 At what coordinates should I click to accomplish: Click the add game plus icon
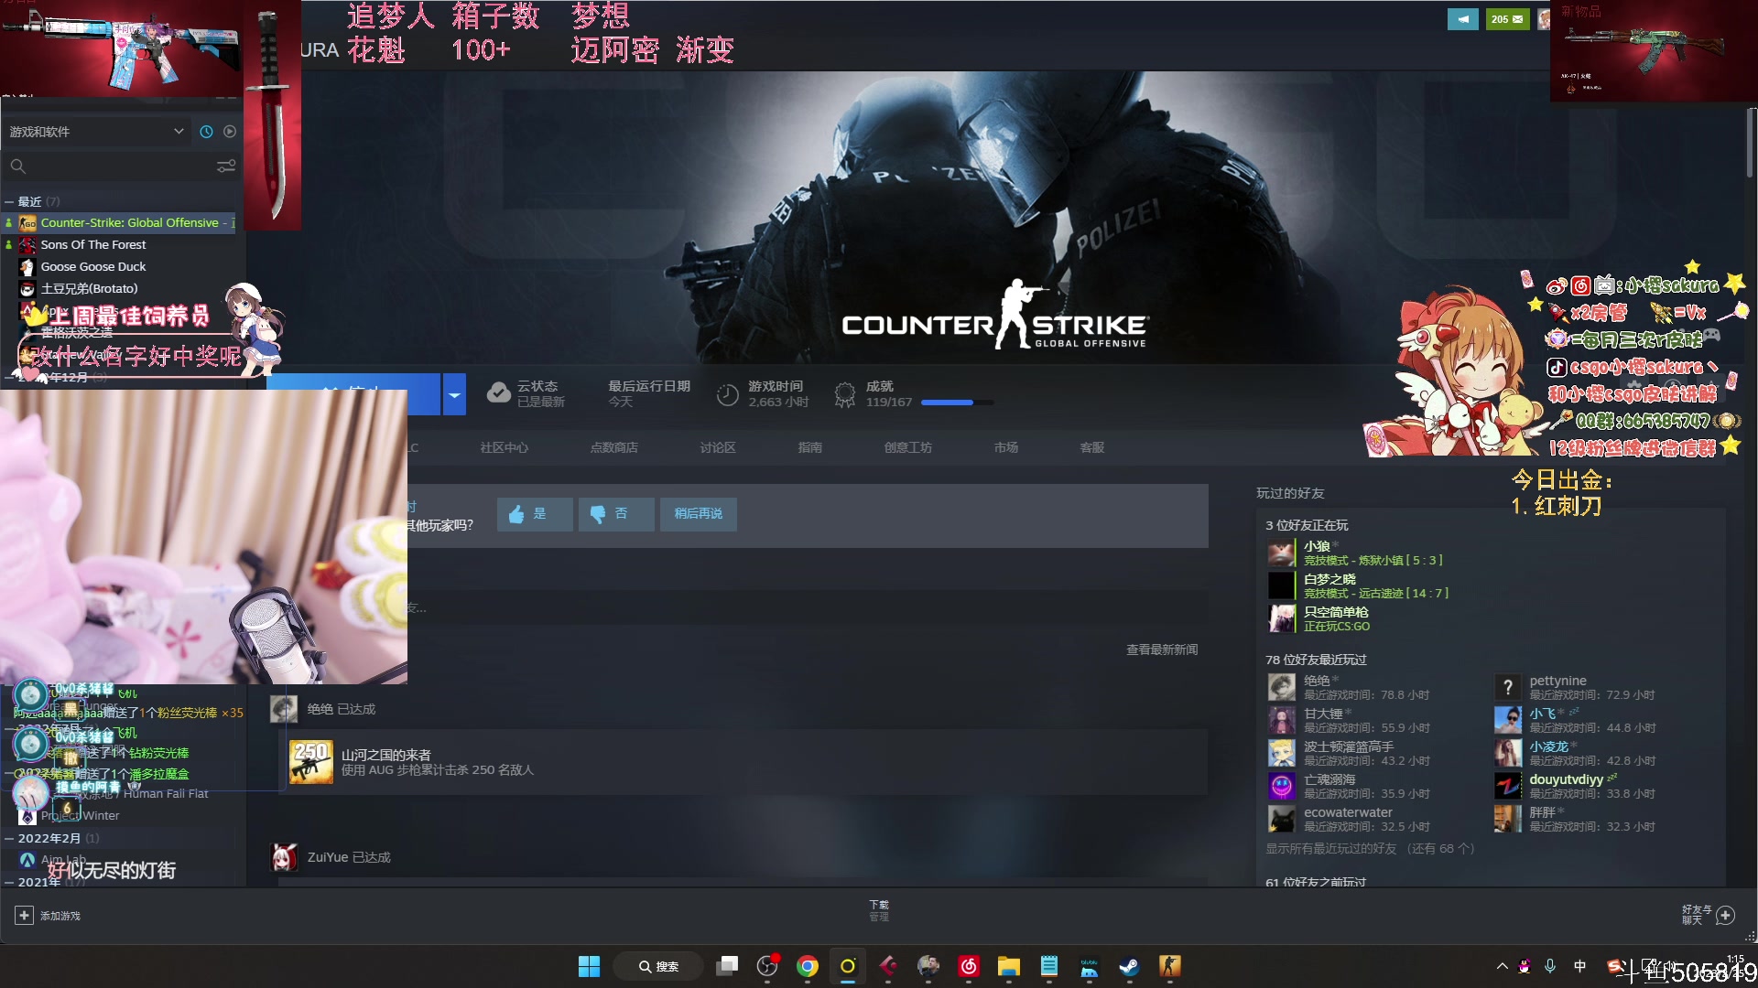[x=25, y=916]
